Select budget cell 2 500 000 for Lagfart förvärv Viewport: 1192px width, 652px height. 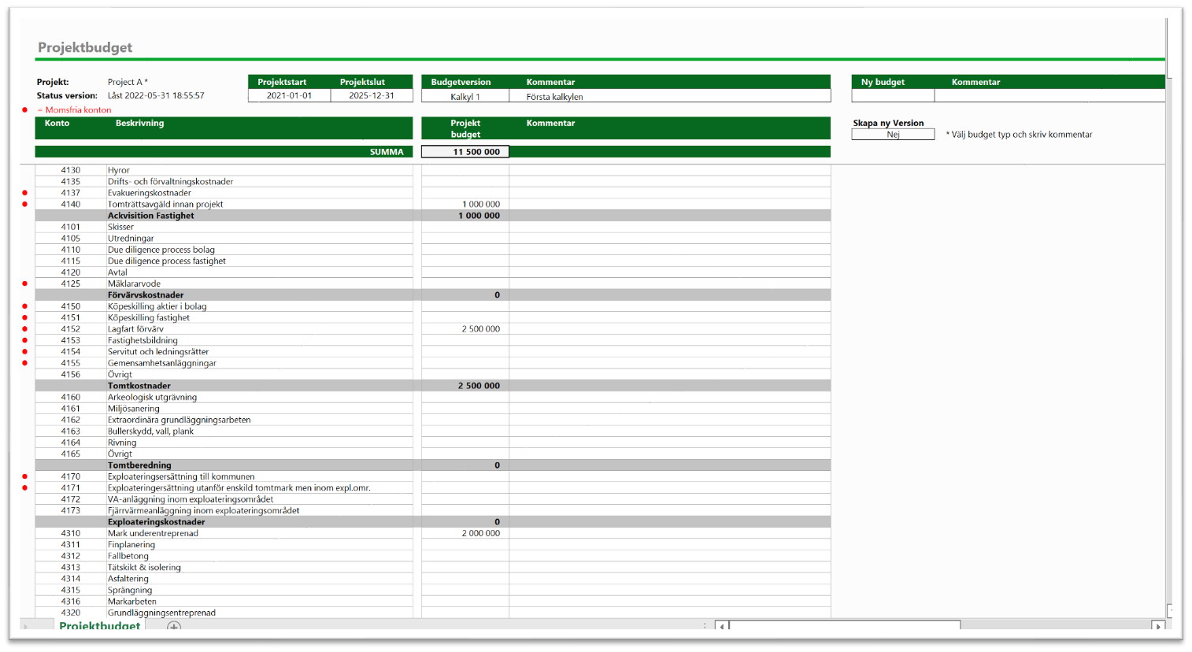click(x=465, y=329)
